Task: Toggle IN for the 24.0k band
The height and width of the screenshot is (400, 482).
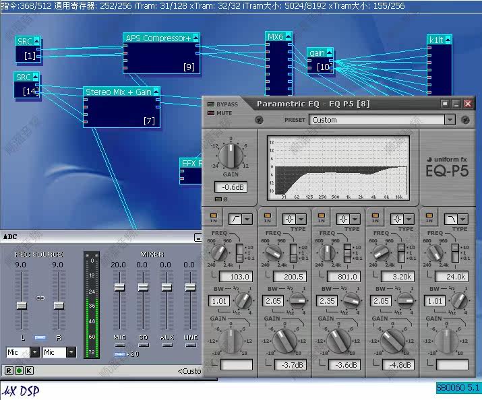Action: tap(429, 215)
